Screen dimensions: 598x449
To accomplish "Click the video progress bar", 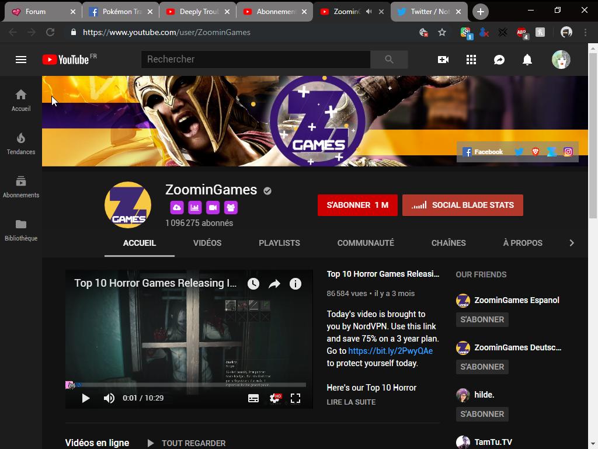I will 186,385.
